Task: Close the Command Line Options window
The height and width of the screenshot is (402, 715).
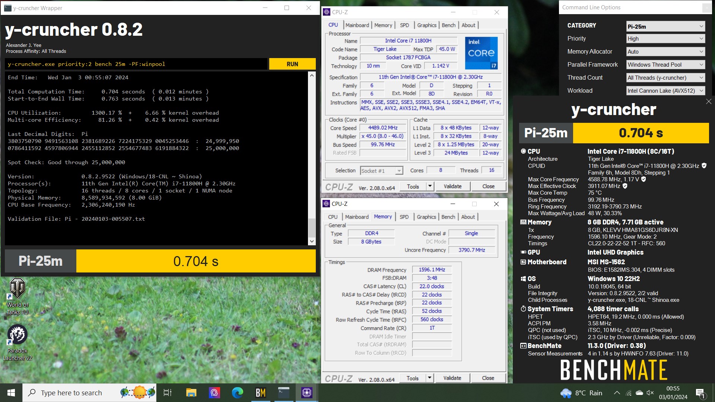Action: tap(706, 7)
